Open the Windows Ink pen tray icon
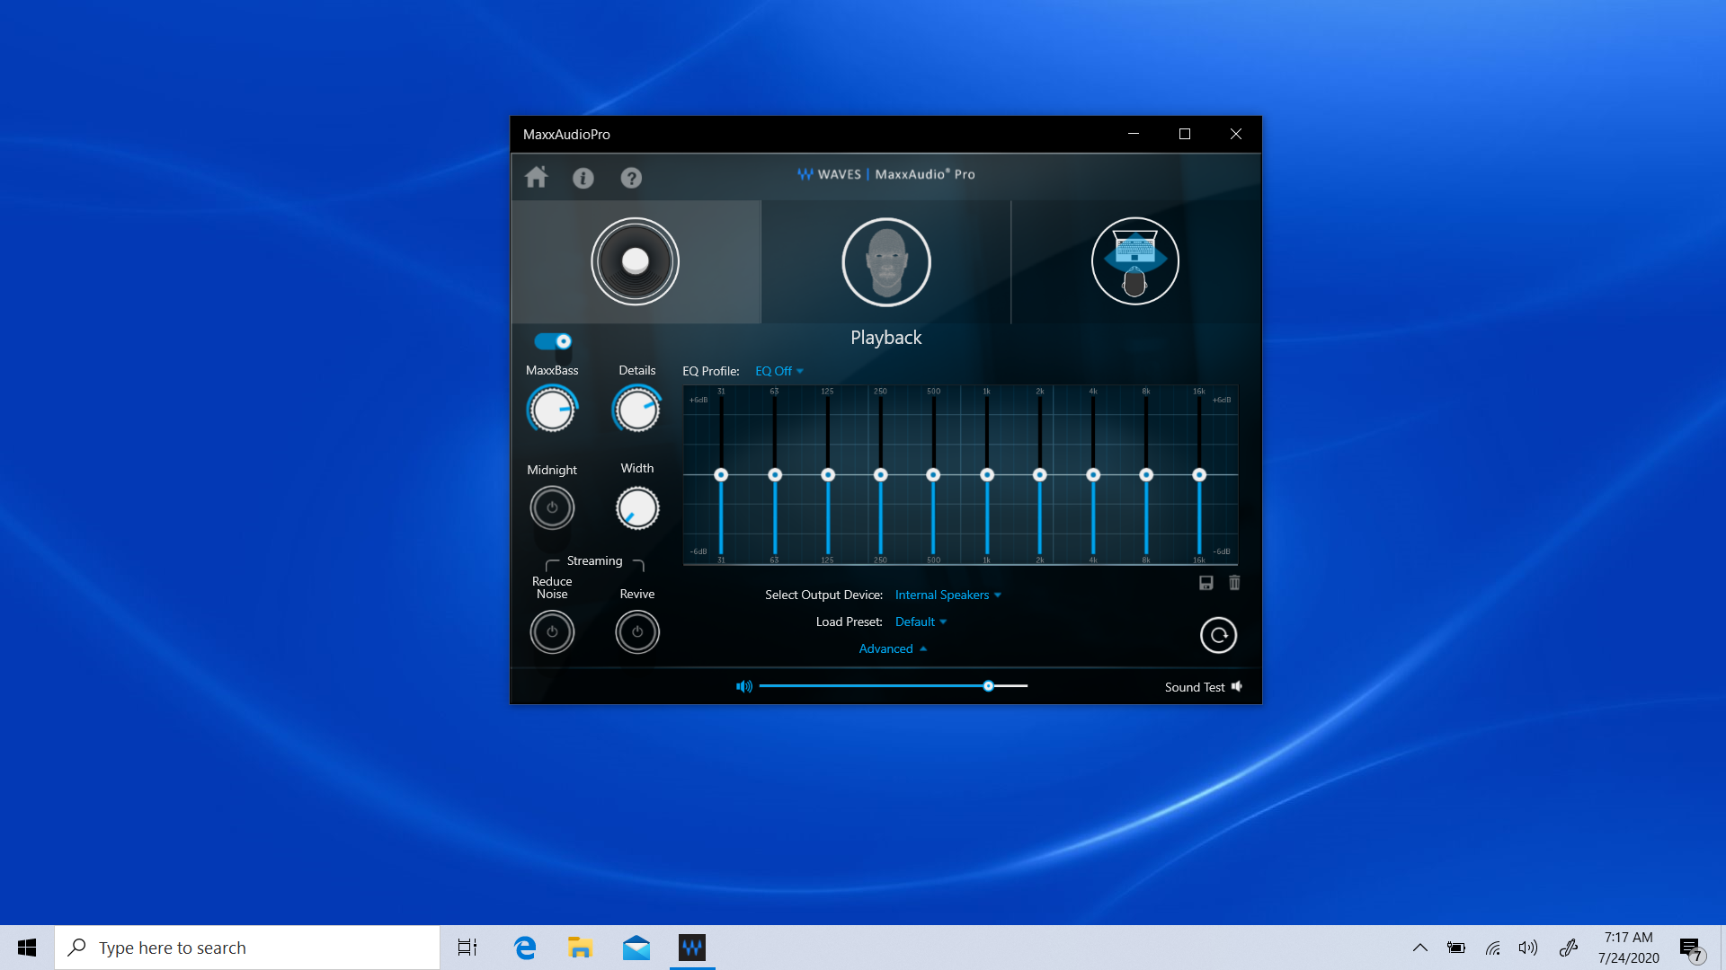 point(1569,948)
